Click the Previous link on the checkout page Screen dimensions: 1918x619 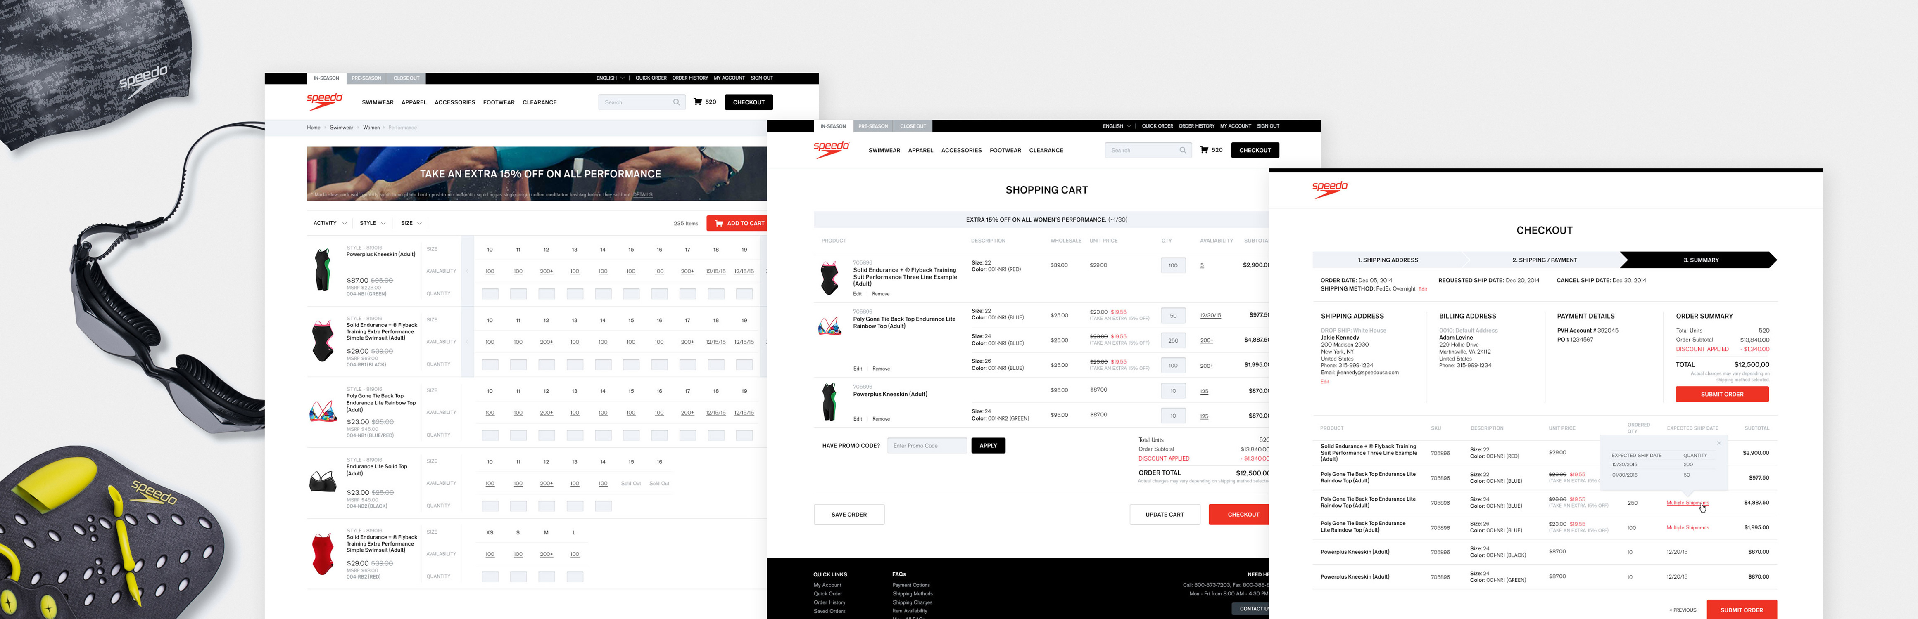pos(1683,610)
